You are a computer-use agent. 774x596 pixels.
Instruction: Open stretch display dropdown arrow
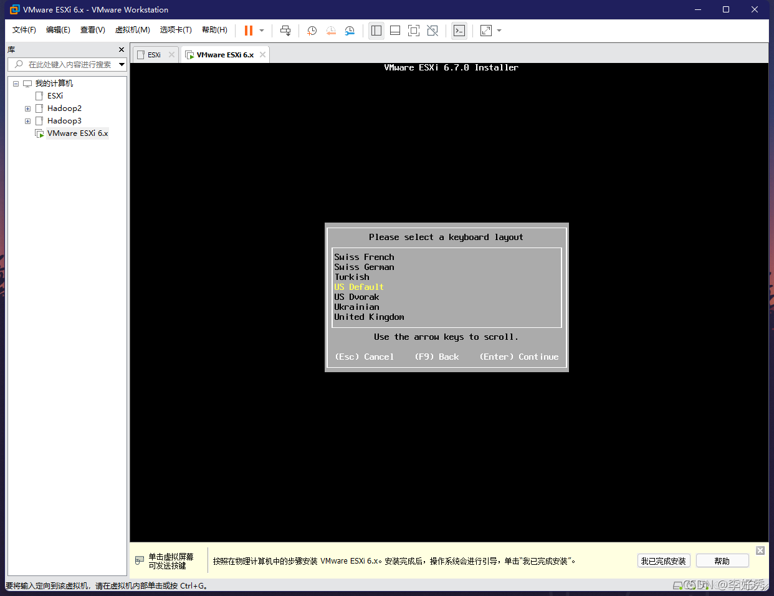pyautogui.click(x=499, y=31)
